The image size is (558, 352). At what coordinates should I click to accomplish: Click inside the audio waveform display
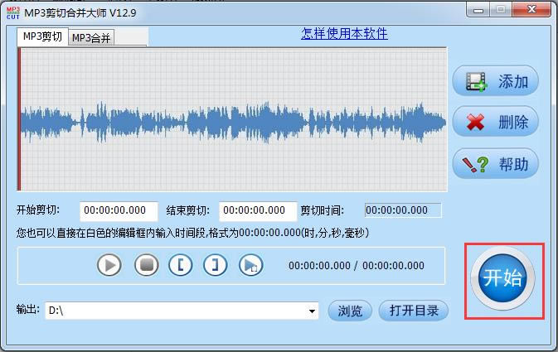coord(232,119)
